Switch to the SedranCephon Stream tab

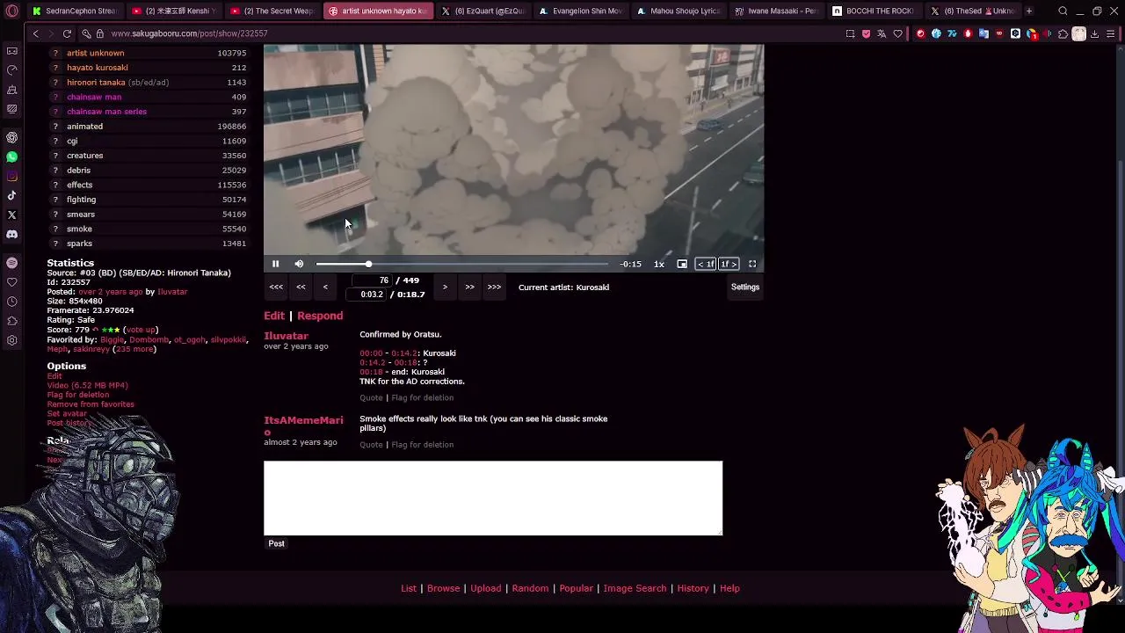point(75,11)
